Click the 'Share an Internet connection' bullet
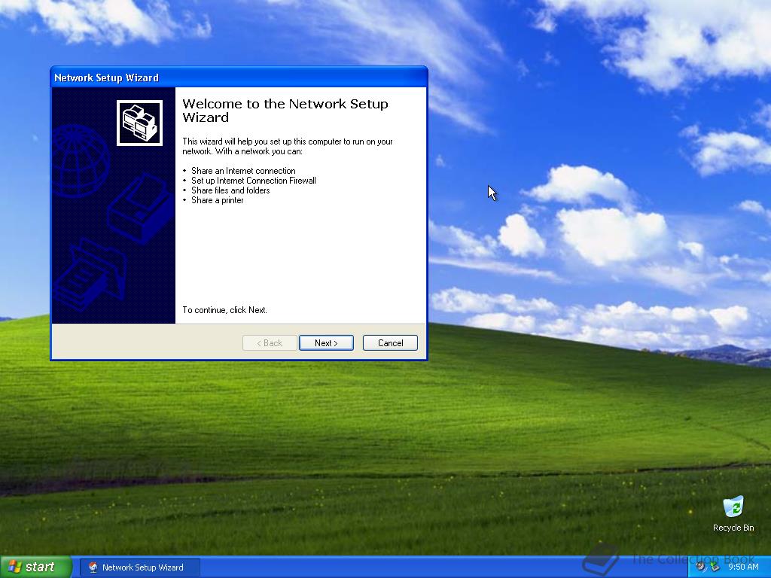 coord(243,171)
